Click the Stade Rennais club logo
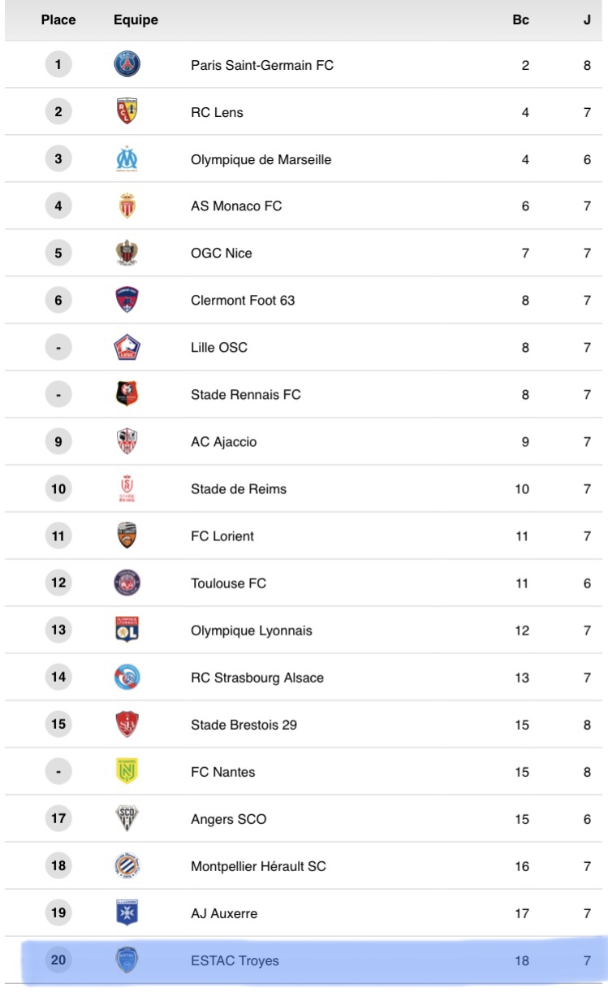Image resolution: width=608 pixels, height=997 pixels. pos(127,395)
